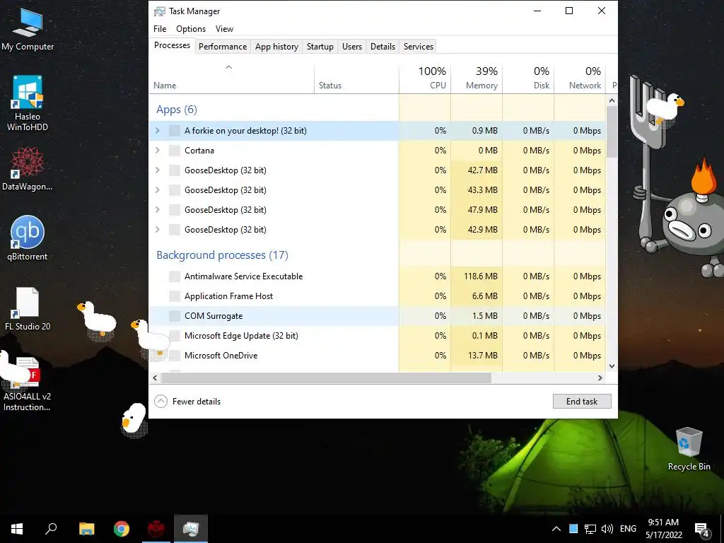The height and width of the screenshot is (543, 724).
Task: Open the taskbar clock and date
Action: point(663,529)
